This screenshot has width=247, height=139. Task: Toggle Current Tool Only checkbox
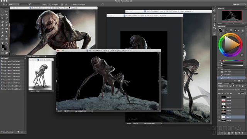(2, 132)
